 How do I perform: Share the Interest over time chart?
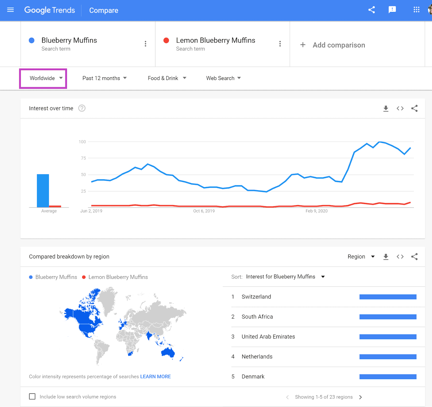415,108
